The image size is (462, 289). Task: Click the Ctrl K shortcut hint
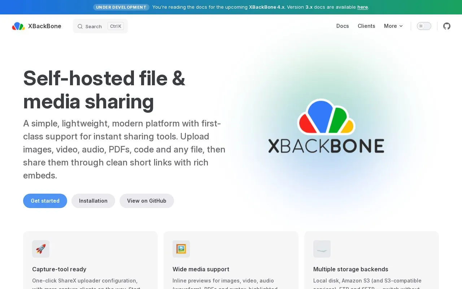coord(115,26)
